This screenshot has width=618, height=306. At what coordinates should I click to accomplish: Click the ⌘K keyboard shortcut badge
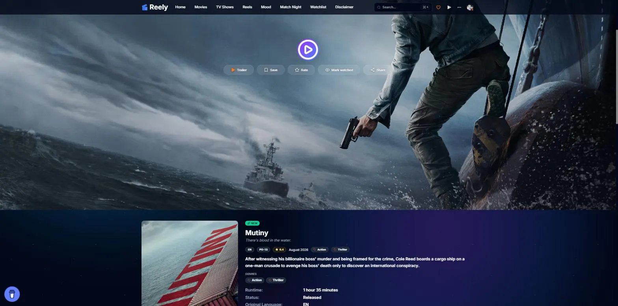point(425,7)
